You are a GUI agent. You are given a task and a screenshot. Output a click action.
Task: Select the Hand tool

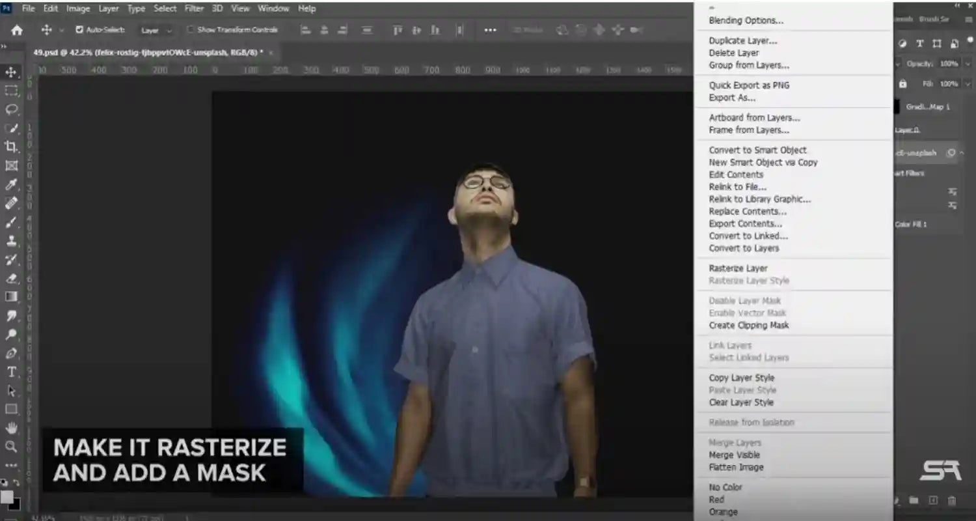11,428
